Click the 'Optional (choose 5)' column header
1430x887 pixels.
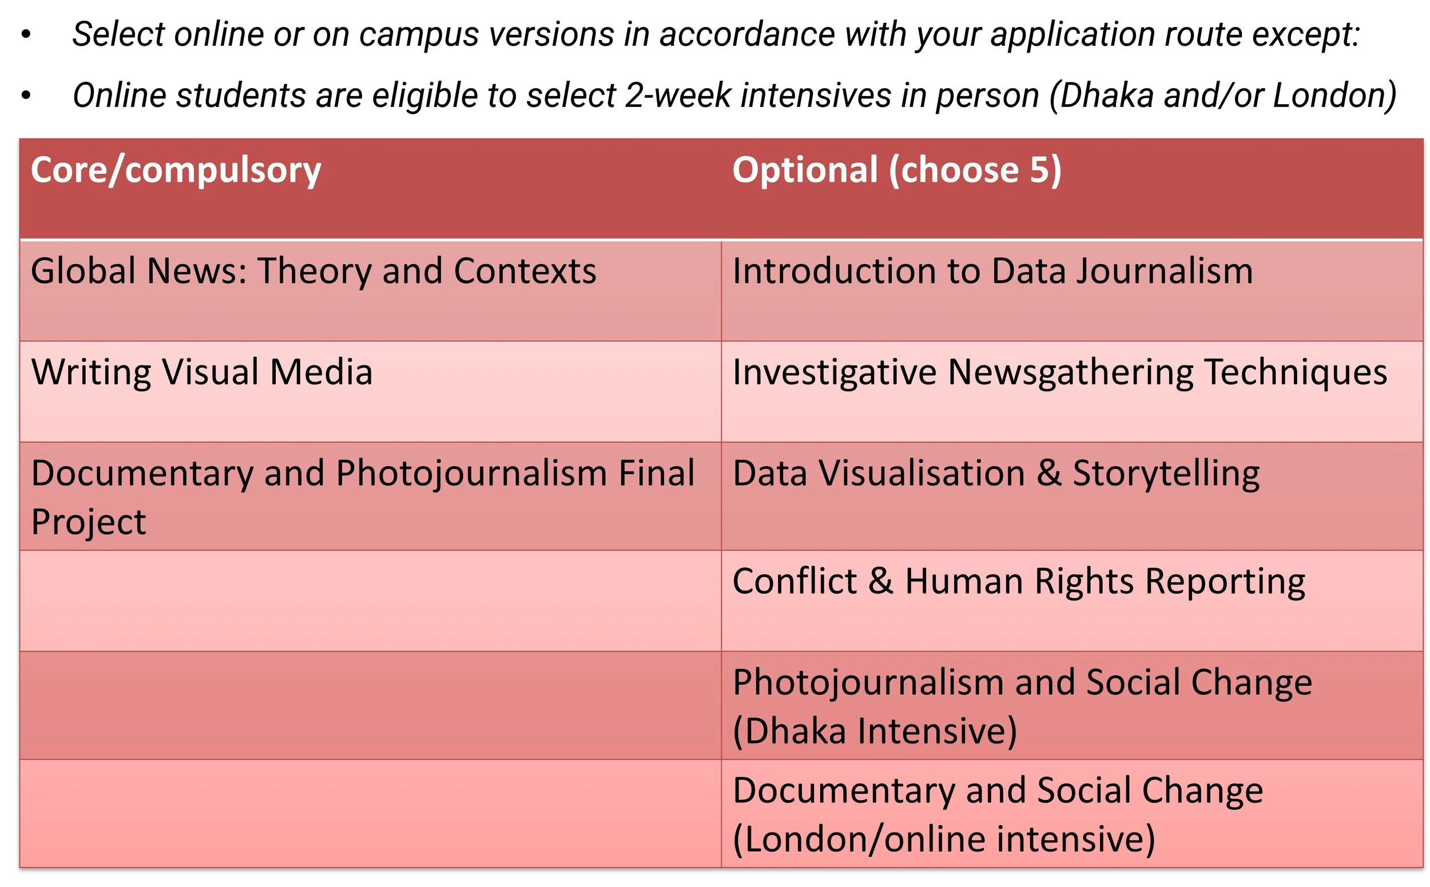896,171
